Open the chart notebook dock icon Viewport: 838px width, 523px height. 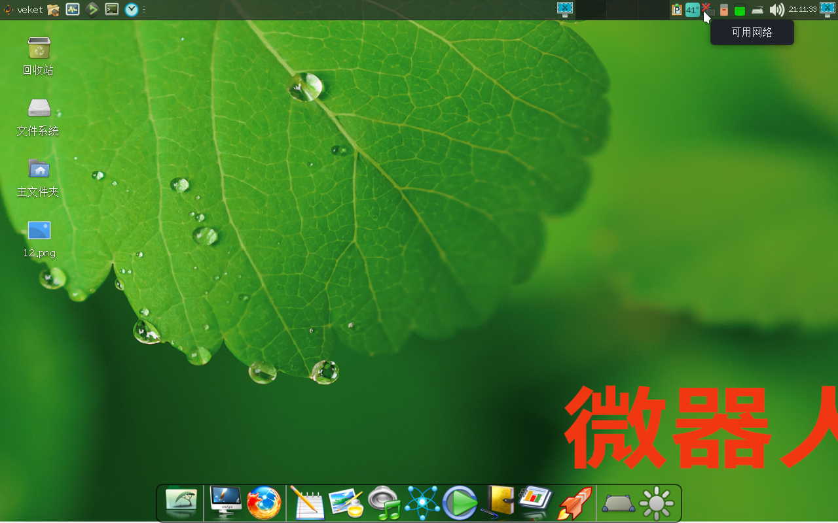click(x=536, y=502)
